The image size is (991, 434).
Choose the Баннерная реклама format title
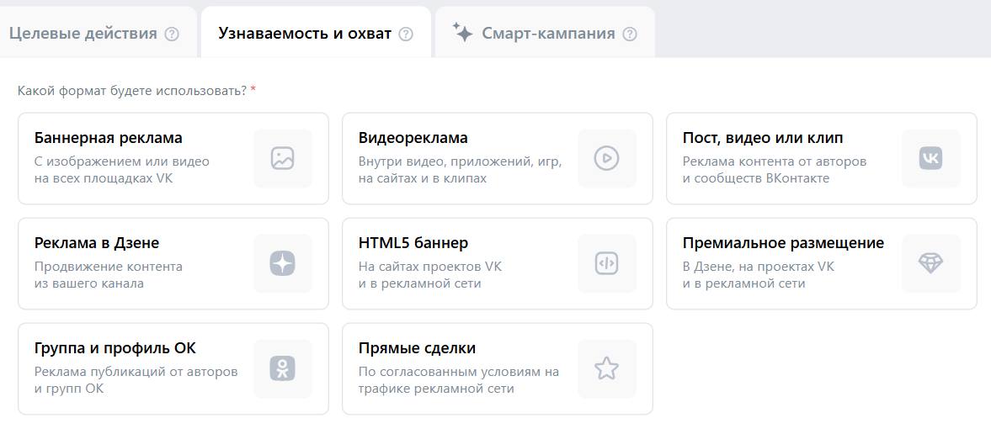[x=108, y=138]
